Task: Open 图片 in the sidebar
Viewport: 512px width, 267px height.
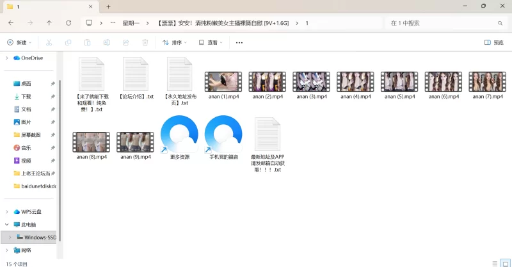Action: click(x=26, y=122)
